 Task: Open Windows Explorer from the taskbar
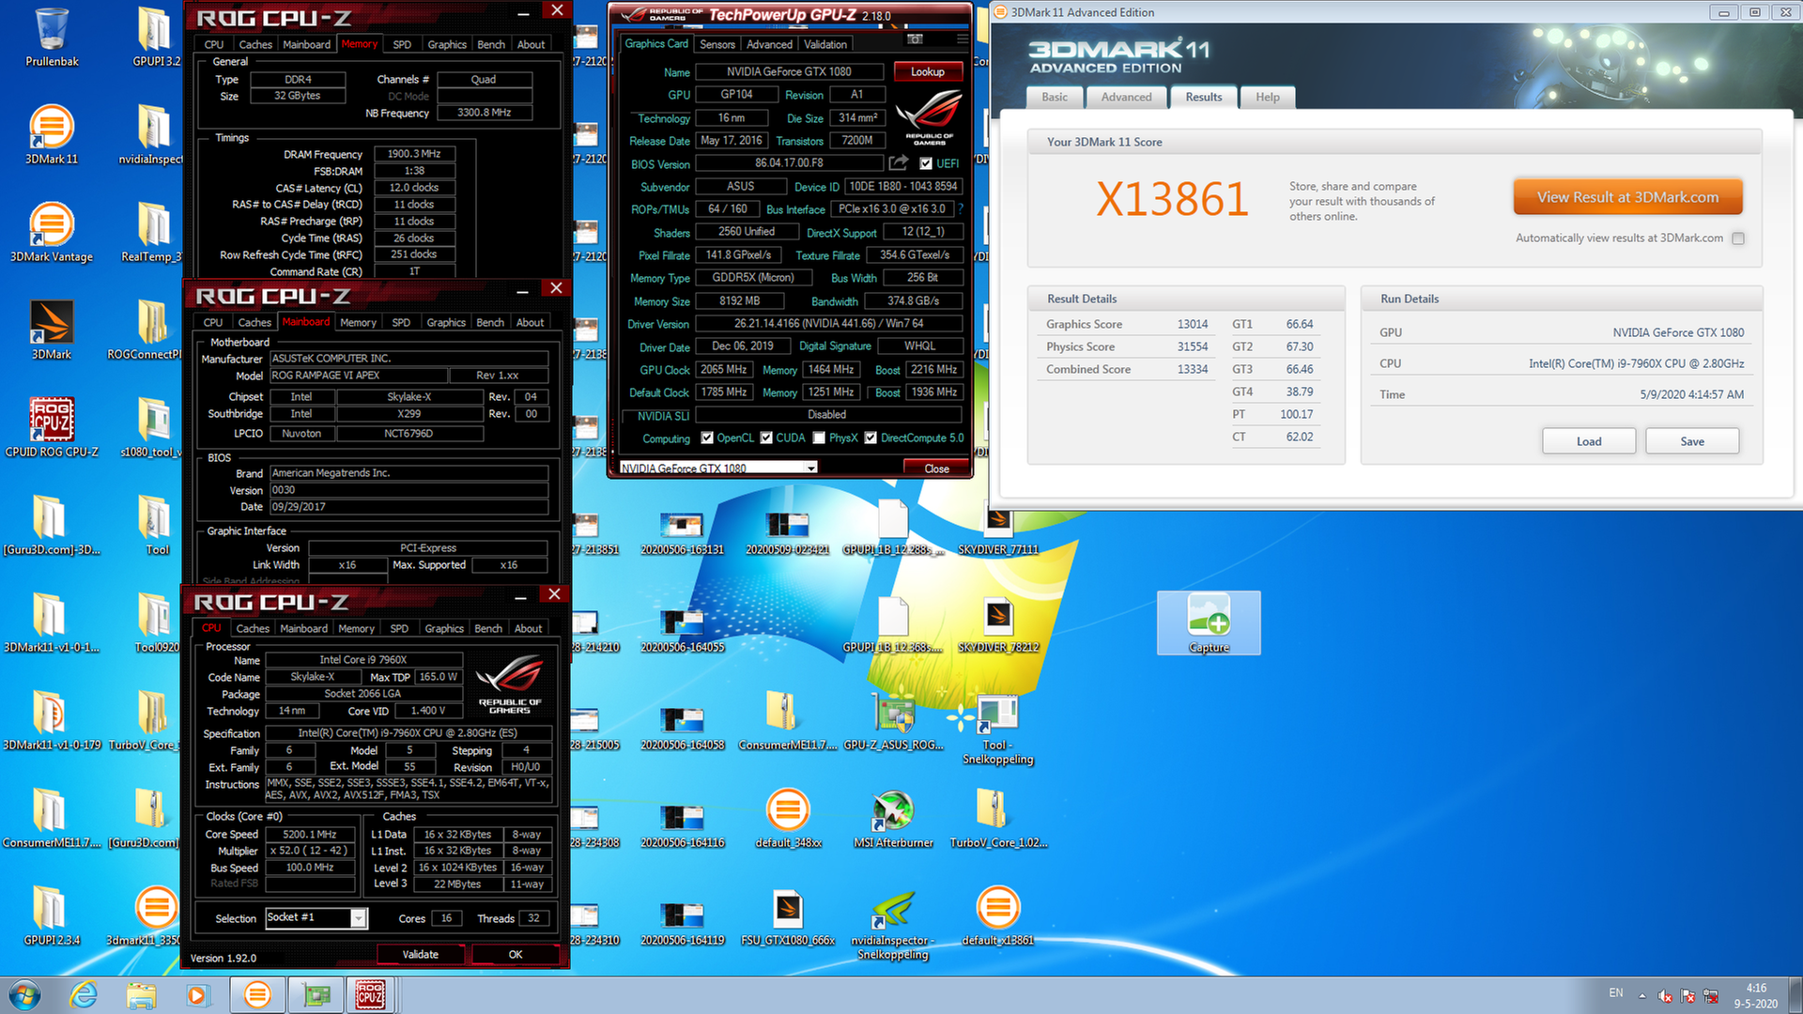tap(141, 995)
